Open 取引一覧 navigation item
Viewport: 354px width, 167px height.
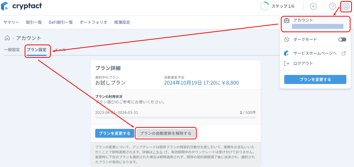click(x=34, y=22)
